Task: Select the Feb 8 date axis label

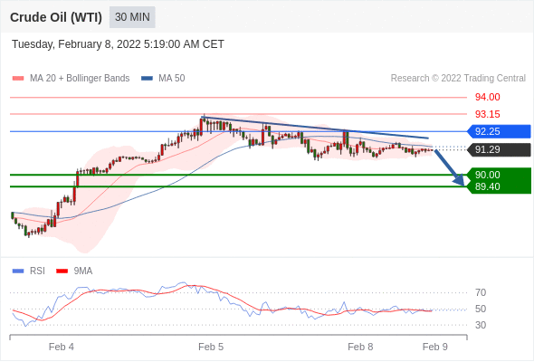Action: [360, 347]
